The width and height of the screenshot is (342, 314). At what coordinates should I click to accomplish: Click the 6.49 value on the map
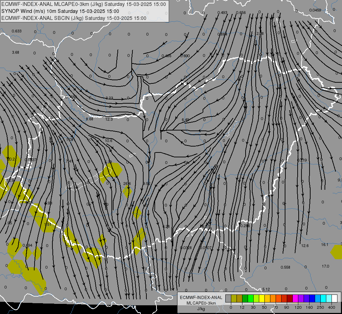coord(185,120)
